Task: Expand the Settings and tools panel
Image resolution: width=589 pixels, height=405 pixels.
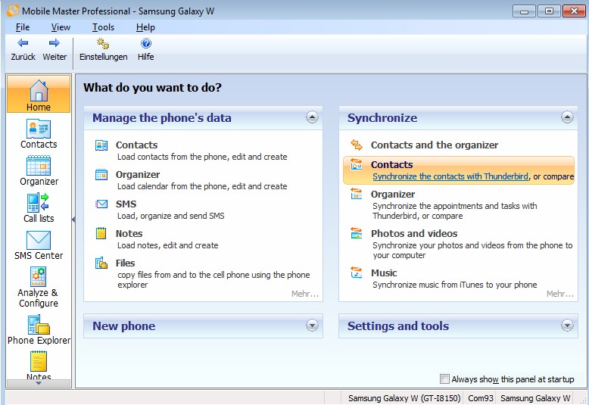Action: [x=567, y=326]
